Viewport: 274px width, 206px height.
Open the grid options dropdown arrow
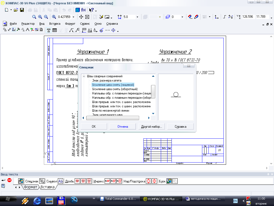click(210, 17)
